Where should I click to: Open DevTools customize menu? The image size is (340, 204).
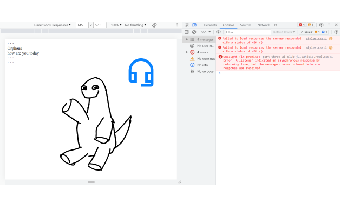[329, 25]
